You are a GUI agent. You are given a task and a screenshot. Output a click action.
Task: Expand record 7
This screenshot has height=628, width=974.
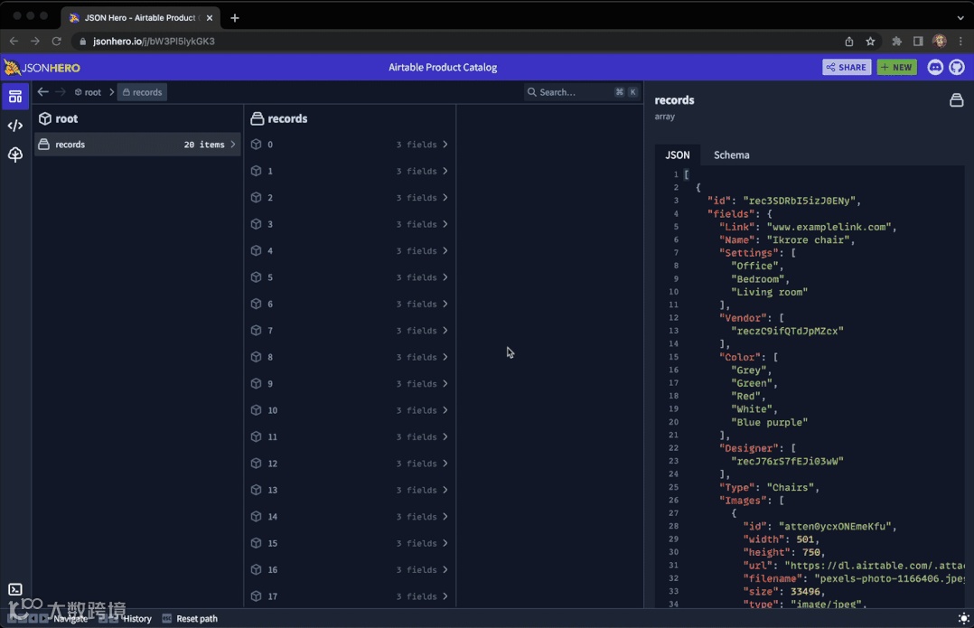pyautogui.click(x=349, y=331)
